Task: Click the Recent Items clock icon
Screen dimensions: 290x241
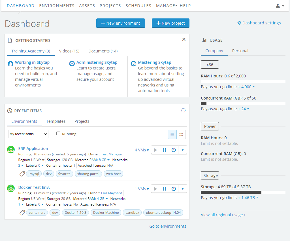Action: click(x=10, y=111)
